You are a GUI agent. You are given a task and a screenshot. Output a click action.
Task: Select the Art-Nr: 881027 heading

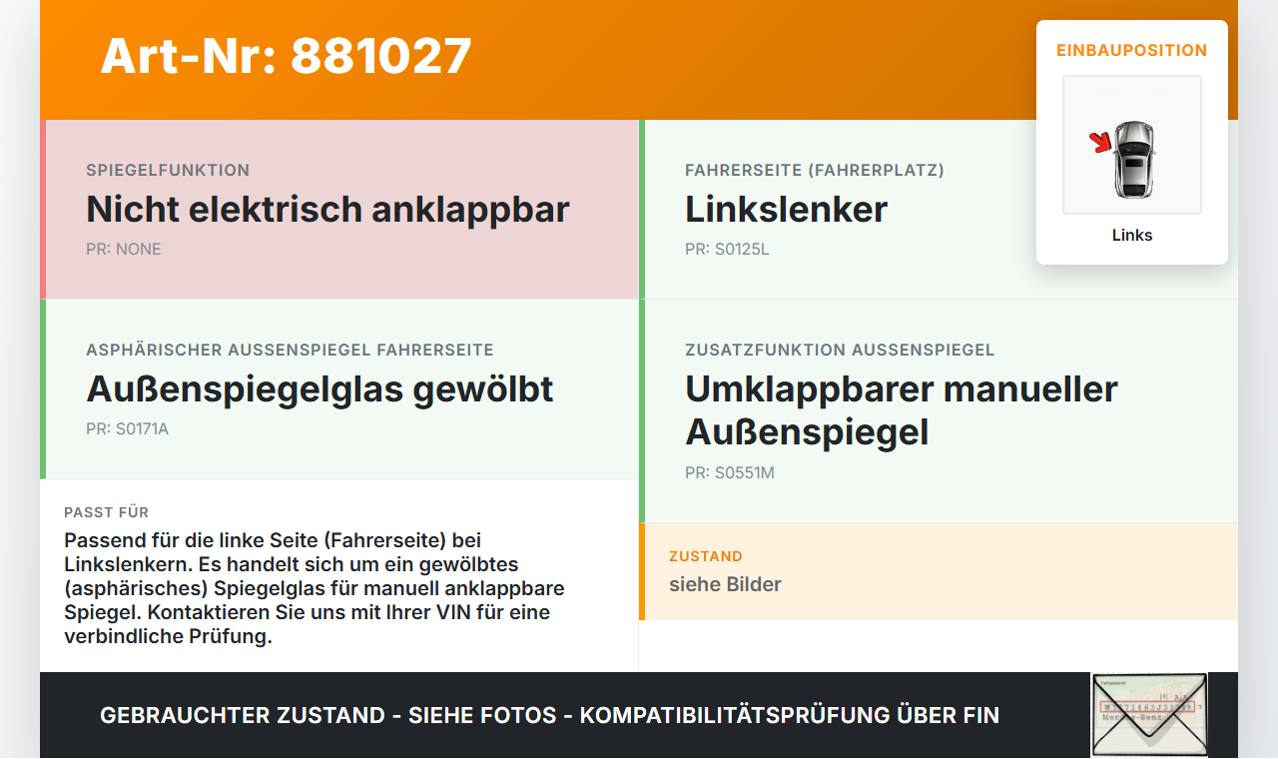pos(286,56)
